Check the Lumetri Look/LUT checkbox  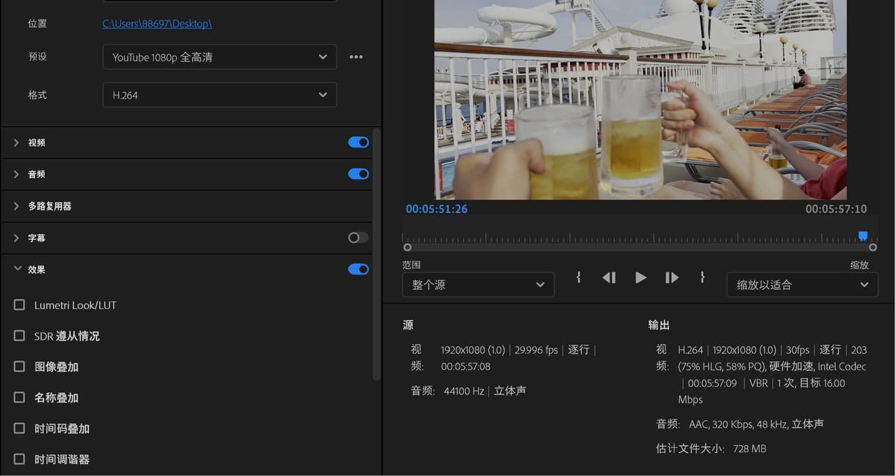[x=19, y=305]
